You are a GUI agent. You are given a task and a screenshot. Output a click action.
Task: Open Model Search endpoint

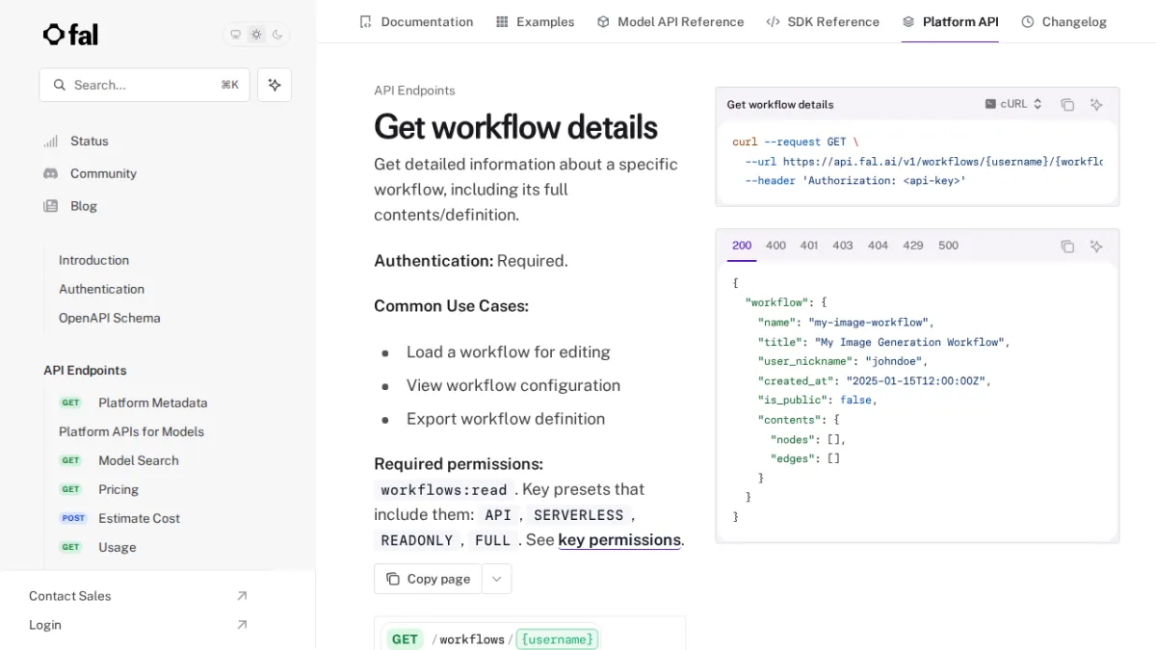coord(139,460)
